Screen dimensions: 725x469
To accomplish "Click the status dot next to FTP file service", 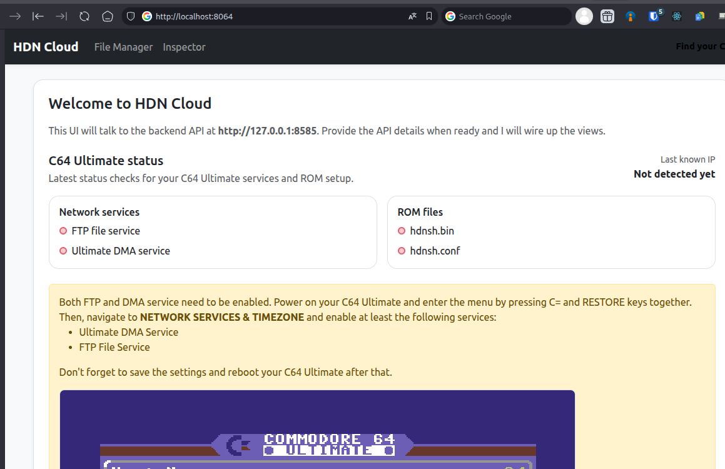I will (63, 231).
